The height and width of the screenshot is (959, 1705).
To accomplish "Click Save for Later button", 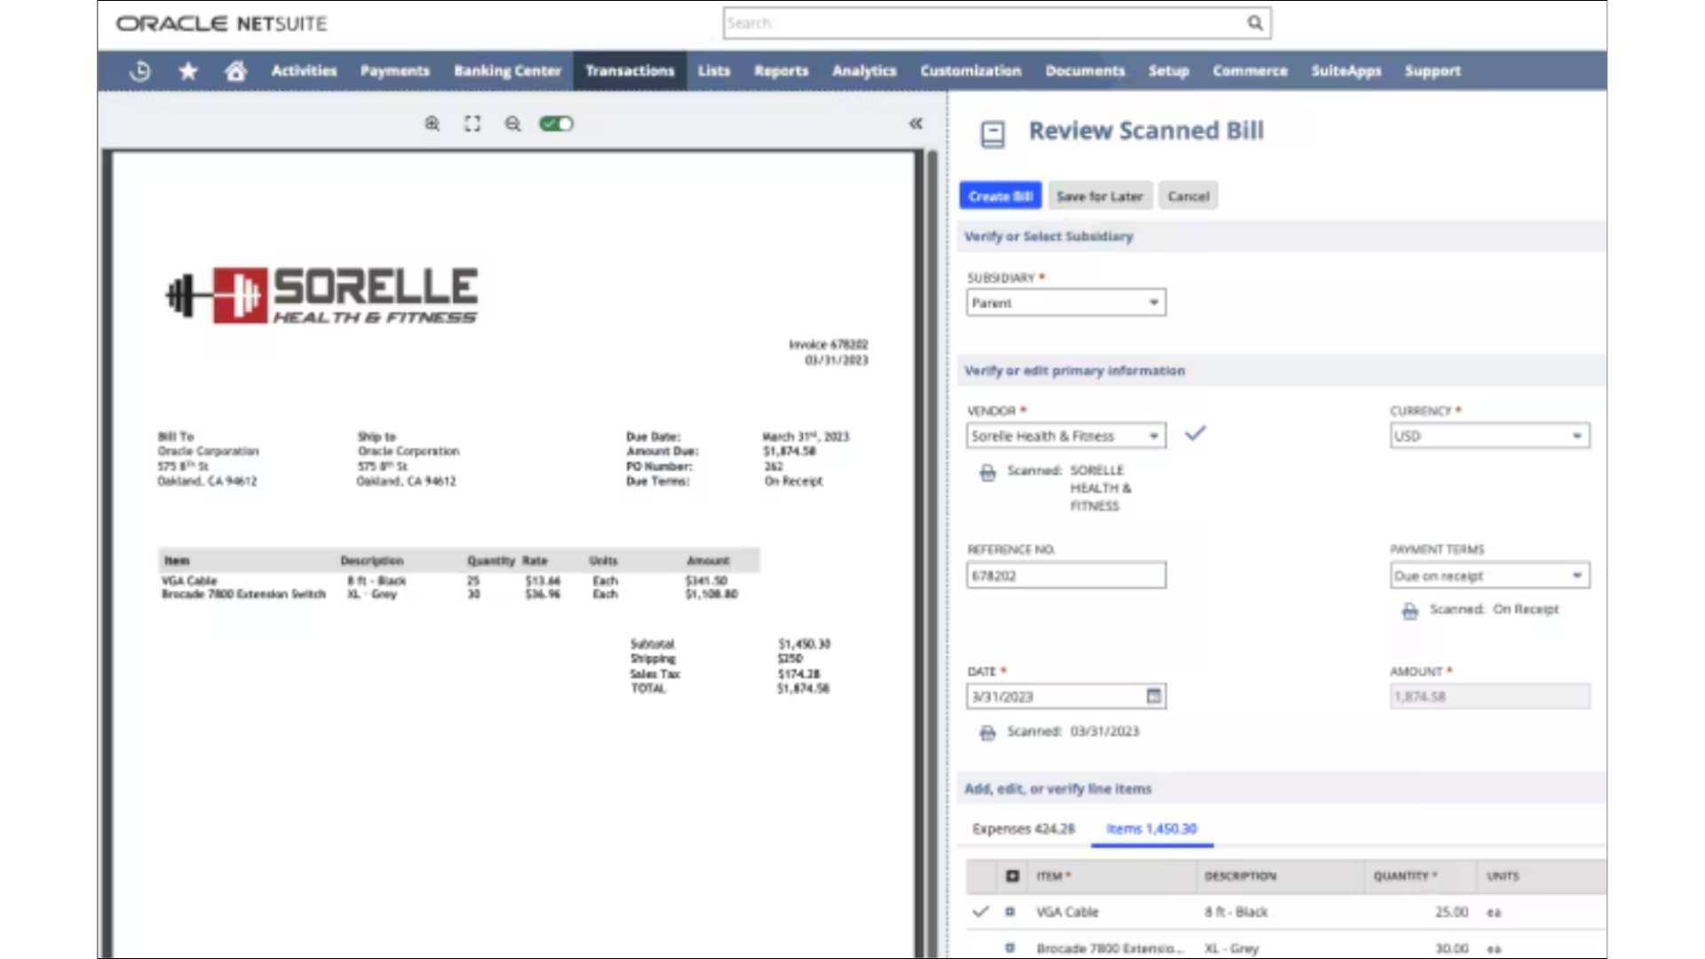I will pos(1099,195).
